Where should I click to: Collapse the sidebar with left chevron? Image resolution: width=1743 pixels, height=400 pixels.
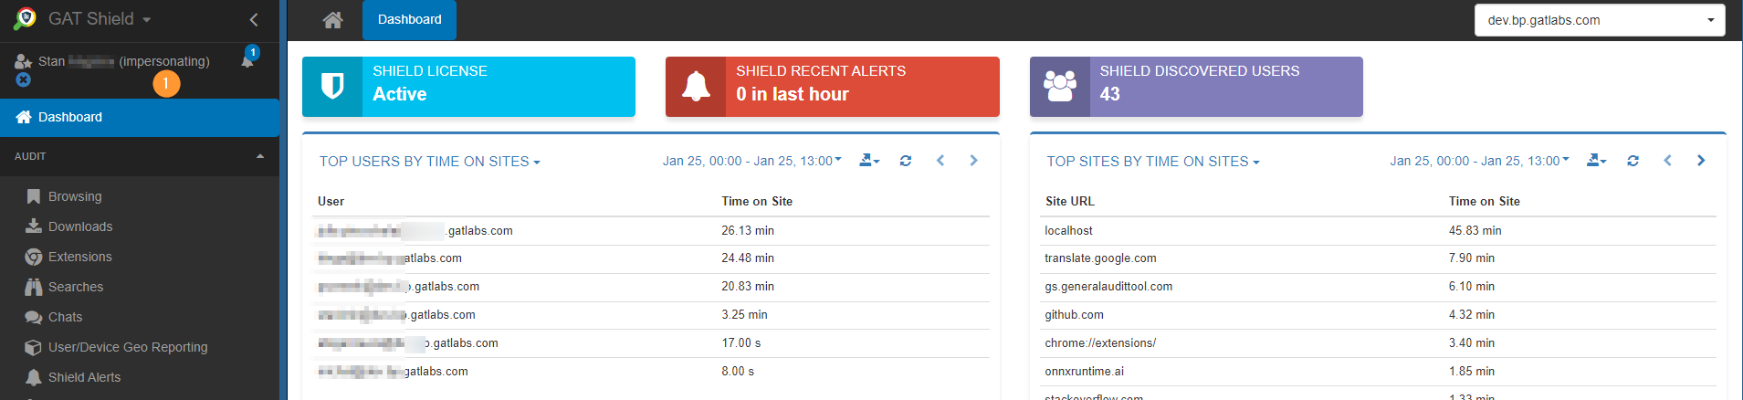tap(254, 19)
